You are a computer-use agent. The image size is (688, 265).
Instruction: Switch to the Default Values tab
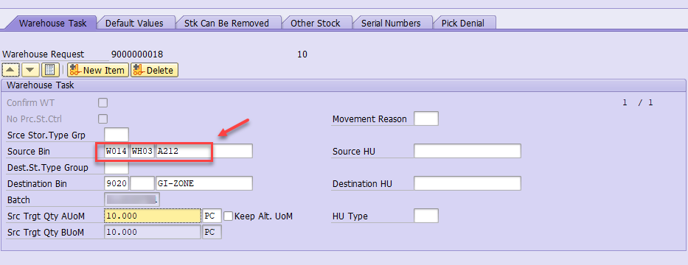(x=134, y=24)
